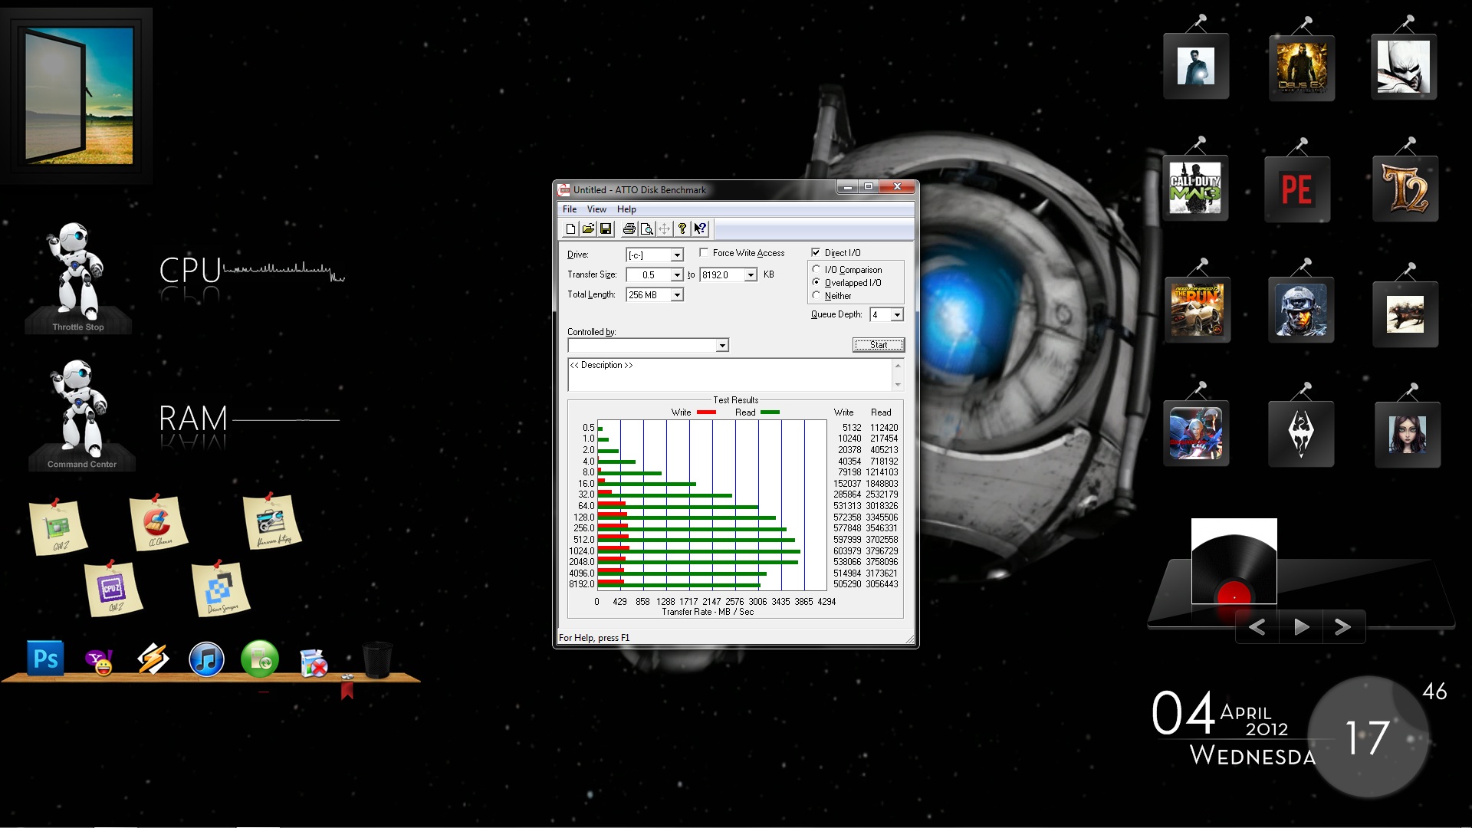This screenshot has height=828, width=1472.
Task: Create a new benchmark file from the ATTO toolbar
Action: coord(570,228)
